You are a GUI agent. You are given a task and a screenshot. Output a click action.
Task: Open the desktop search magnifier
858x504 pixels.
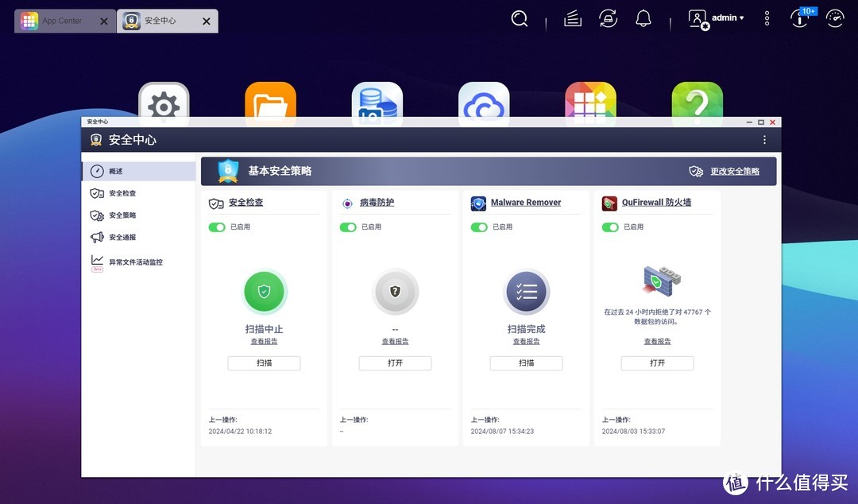click(519, 17)
